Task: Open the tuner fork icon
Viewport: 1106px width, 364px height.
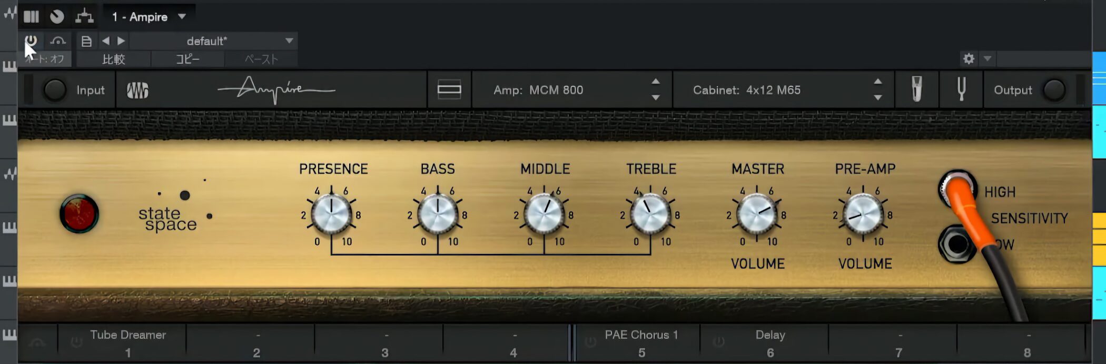Action: coord(961,90)
